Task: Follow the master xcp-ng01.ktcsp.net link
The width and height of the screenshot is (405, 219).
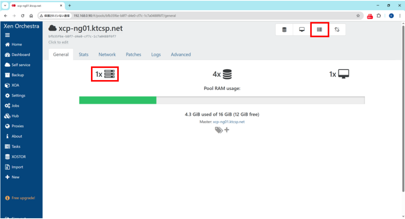Action: coord(229,122)
